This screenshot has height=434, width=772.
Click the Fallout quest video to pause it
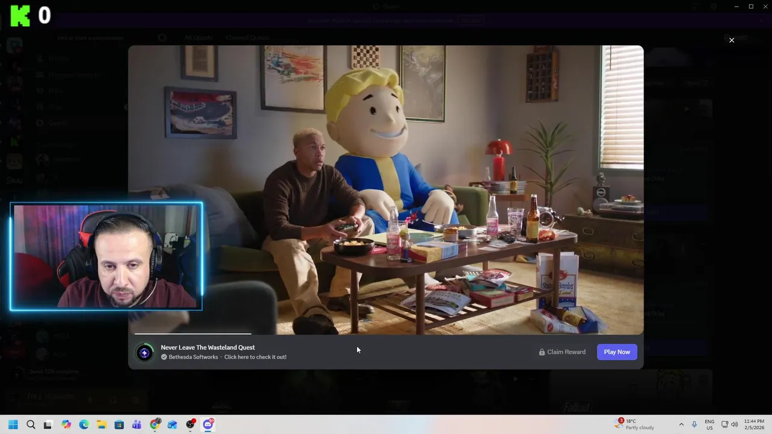[x=386, y=189]
